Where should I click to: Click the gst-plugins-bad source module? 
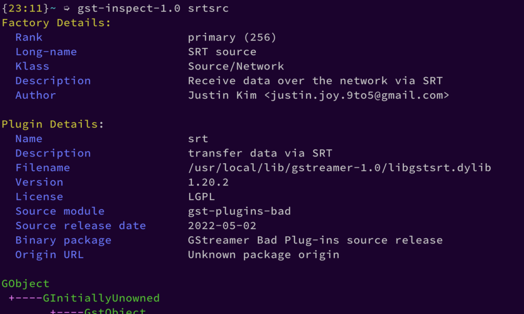239,211
